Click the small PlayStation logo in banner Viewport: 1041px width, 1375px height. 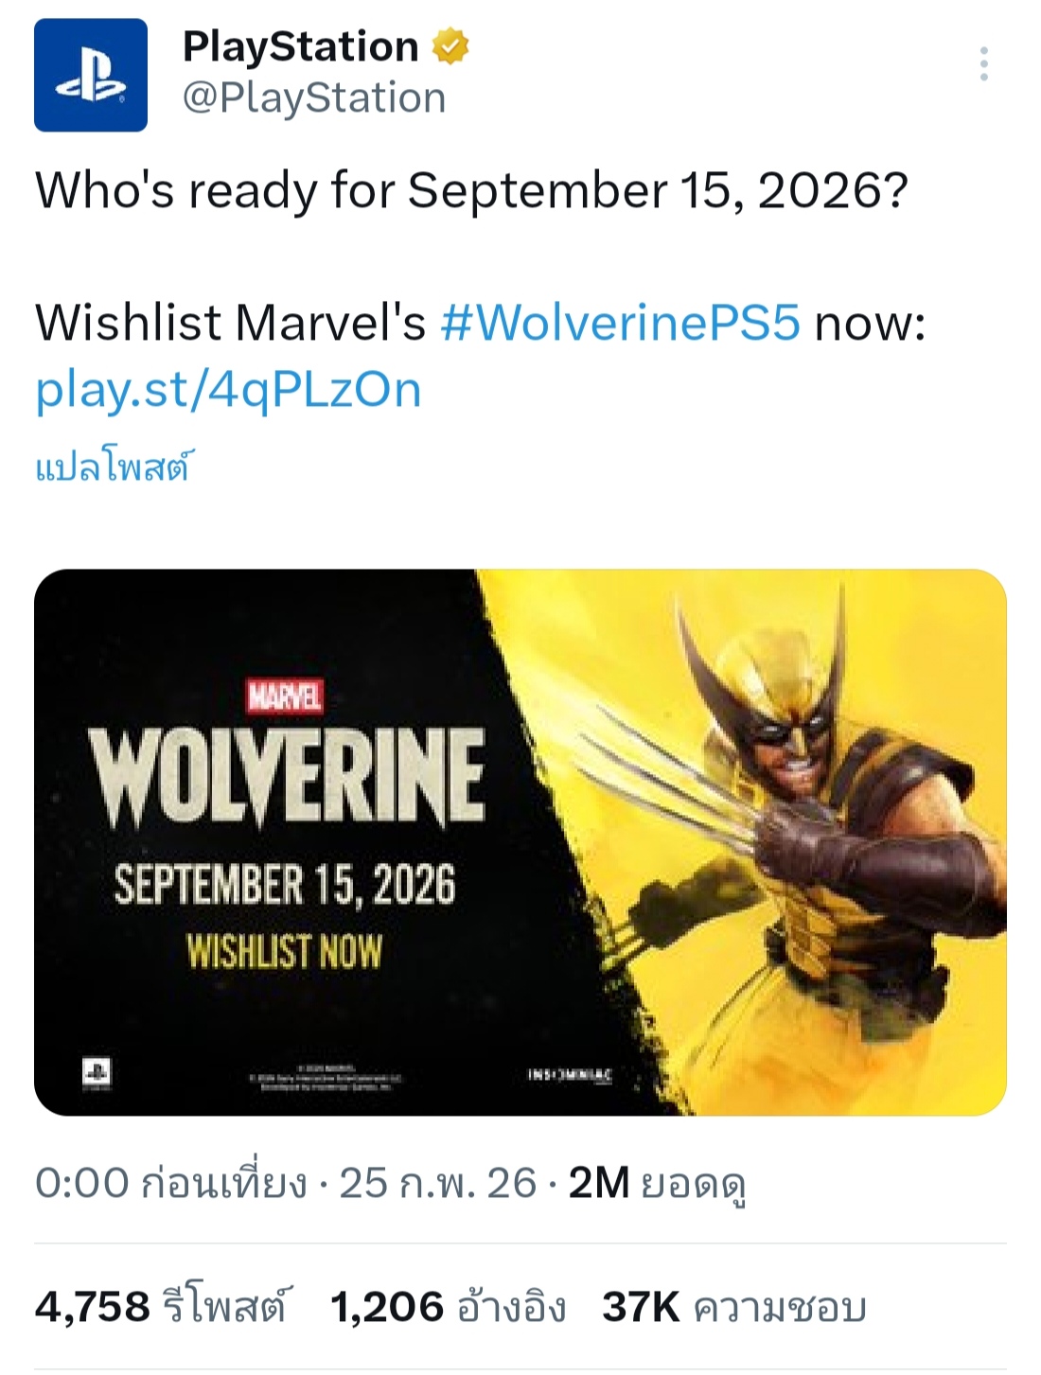tap(96, 1072)
